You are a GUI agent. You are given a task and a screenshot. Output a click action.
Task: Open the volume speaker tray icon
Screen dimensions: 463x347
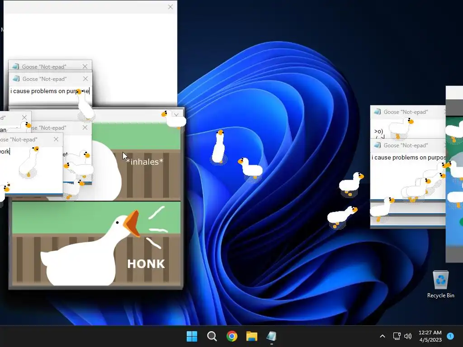(x=408, y=336)
